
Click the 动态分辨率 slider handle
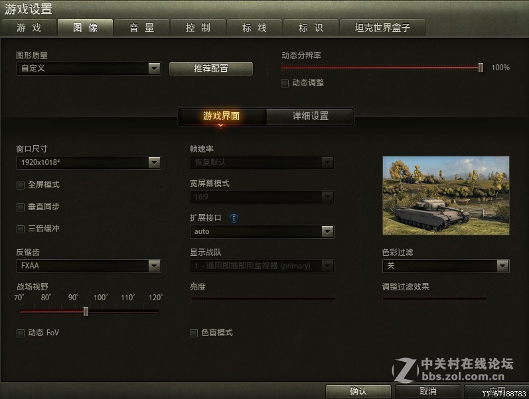[x=481, y=68]
